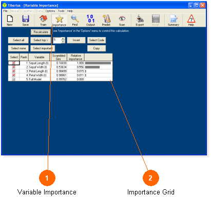Select the Sepal Width variable cell
The height and width of the screenshot is (197, 211).
pyautogui.click(x=39, y=67)
